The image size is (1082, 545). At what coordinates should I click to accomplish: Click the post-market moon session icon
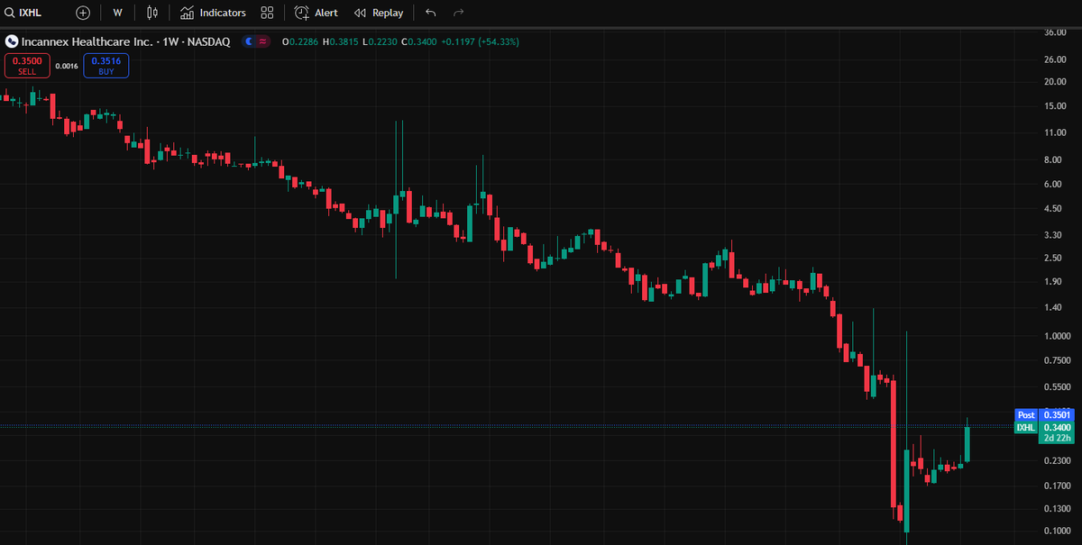click(248, 41)
